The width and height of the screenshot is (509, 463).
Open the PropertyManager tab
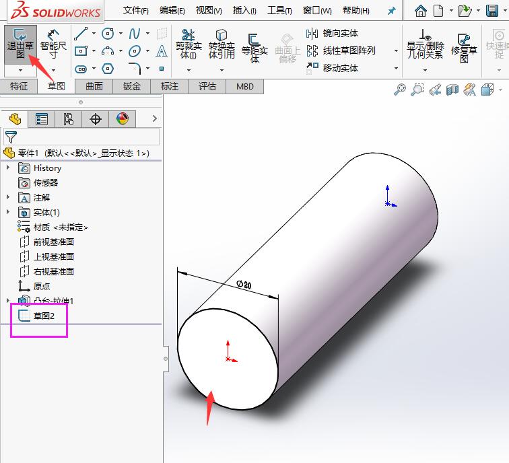42,119
